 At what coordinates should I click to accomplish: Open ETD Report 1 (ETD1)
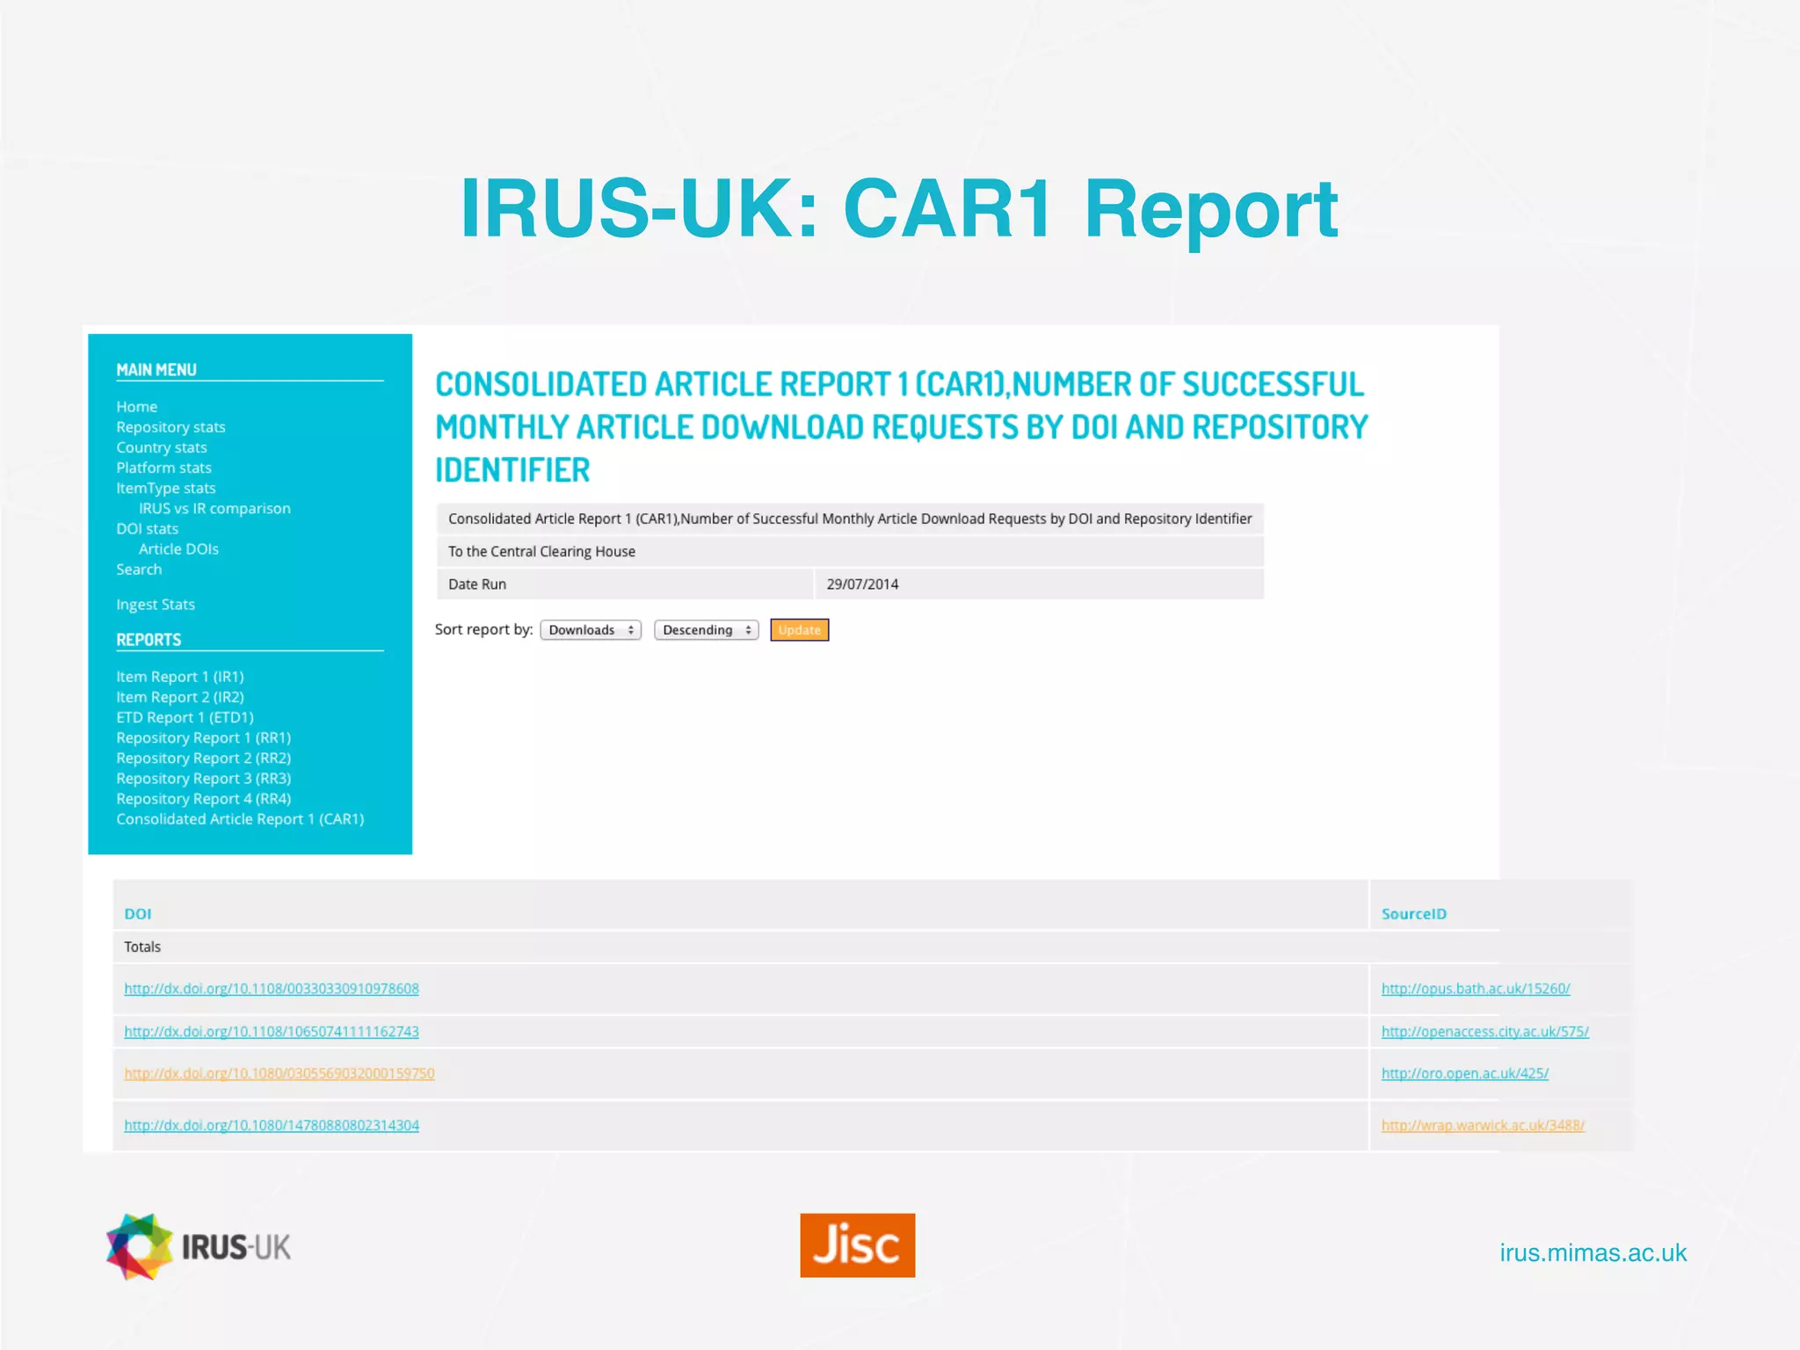185,717
